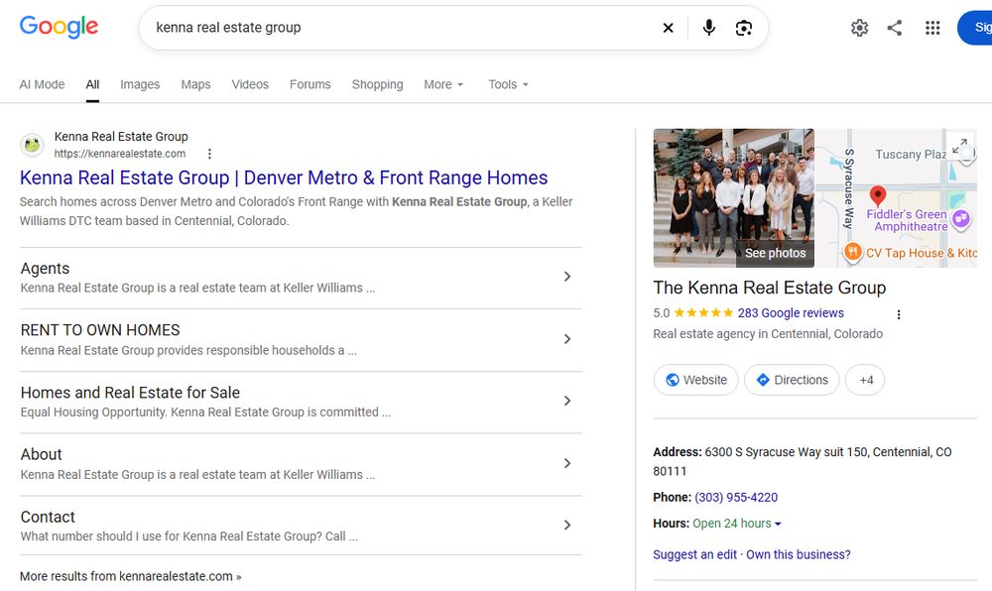The image size is (992, 591).
Task: Click the CV Tap House restaurant marker
Action: coord(852,252)
